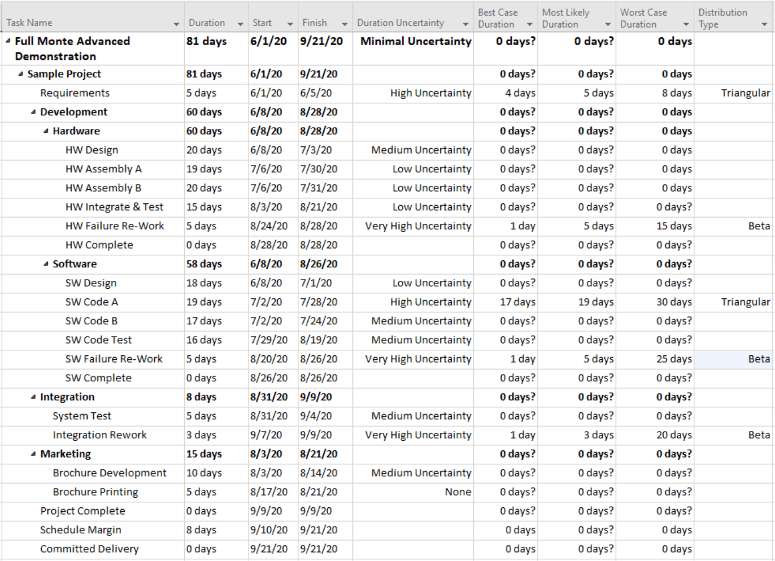Select the SW Complete milestone row
The image size is (775, 561).
pos(98,378)
